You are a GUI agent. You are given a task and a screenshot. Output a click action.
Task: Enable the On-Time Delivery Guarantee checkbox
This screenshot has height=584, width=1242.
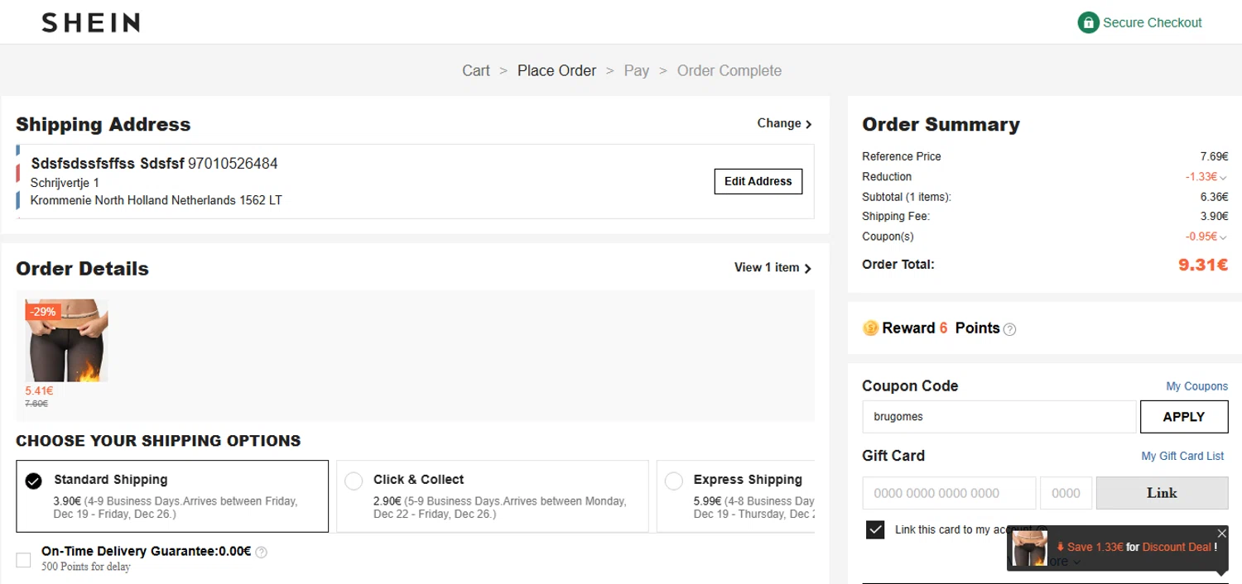[x=24, y=559]
